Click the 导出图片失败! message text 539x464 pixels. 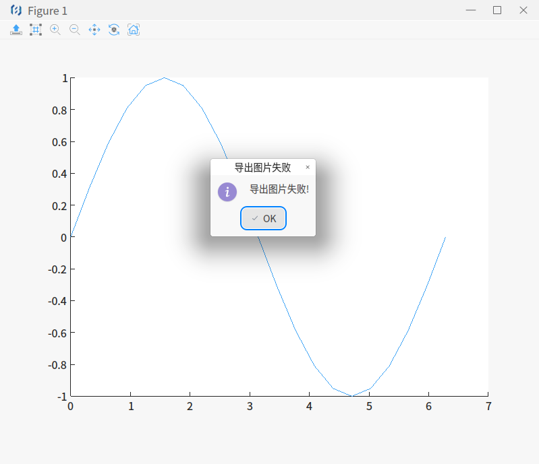[x=279, y=189]
